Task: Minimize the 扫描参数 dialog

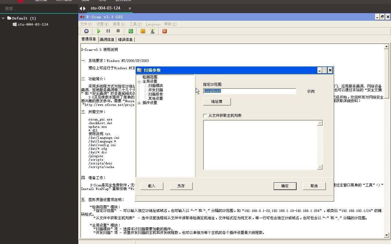Action: [320, 70]
